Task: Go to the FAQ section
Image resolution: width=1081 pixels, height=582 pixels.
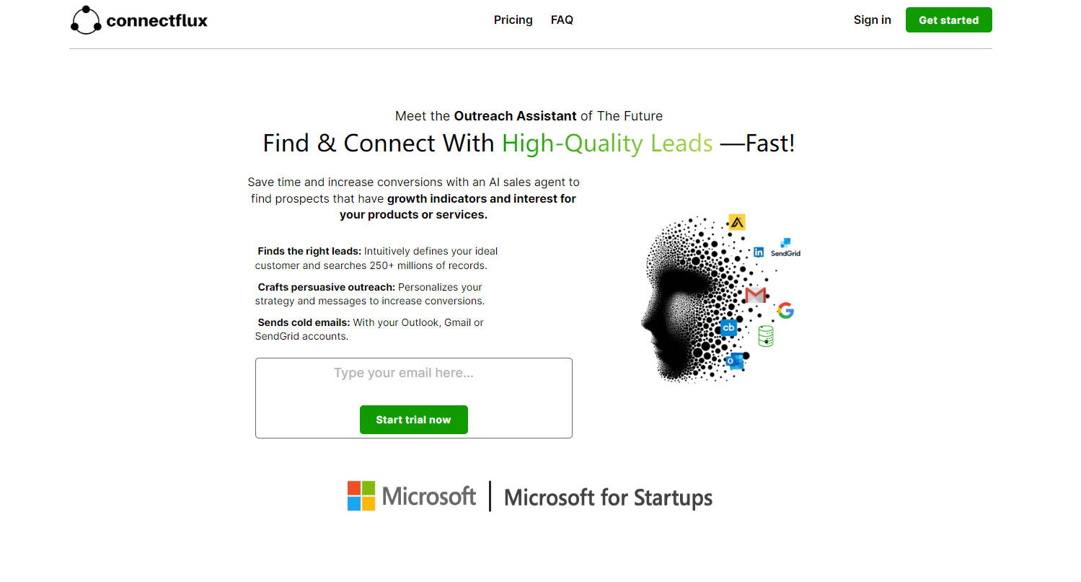Action: pyautogui.click(x=562, y=20)
